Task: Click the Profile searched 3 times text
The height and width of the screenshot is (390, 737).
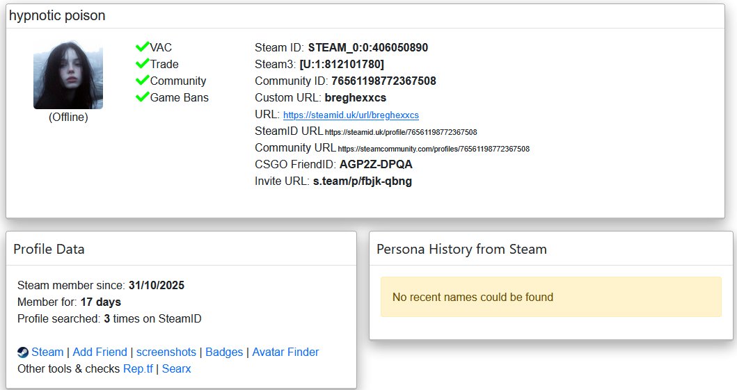Action: click(109, 318)
